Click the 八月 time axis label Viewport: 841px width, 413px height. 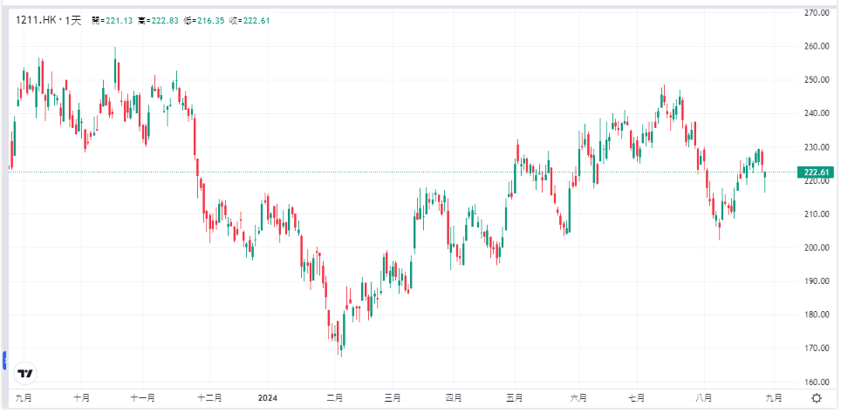703,398
